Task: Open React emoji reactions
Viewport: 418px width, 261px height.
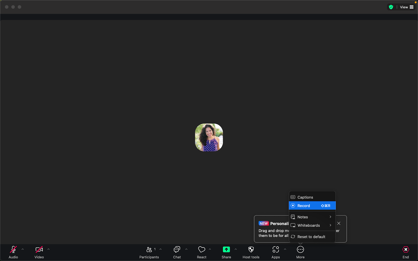Action: point(201,250)
